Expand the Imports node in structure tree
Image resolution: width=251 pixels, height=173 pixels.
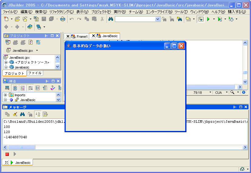coord(5,95)
